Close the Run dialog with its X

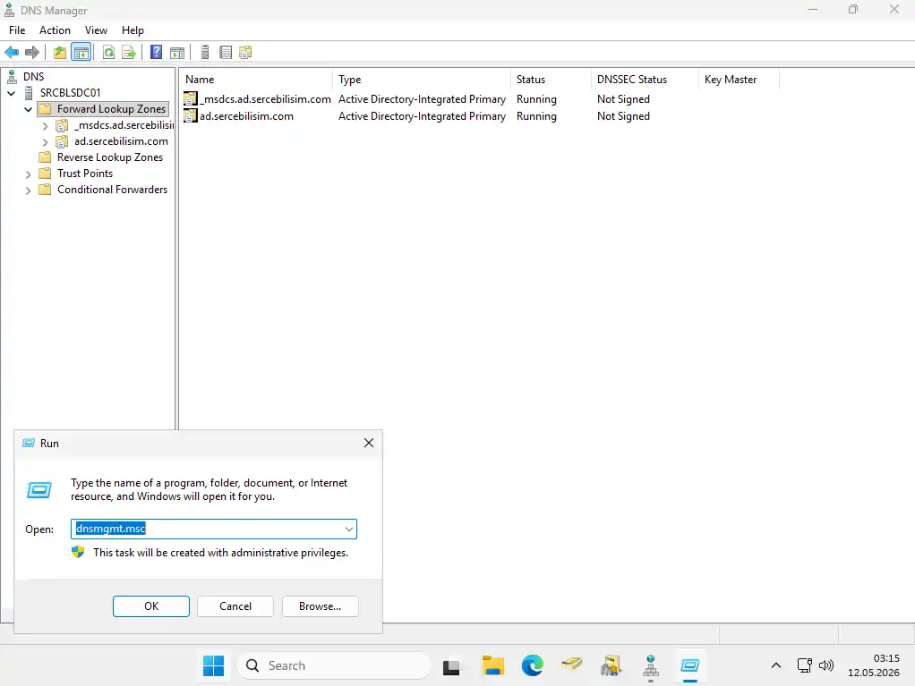click(x=369, y=443)
